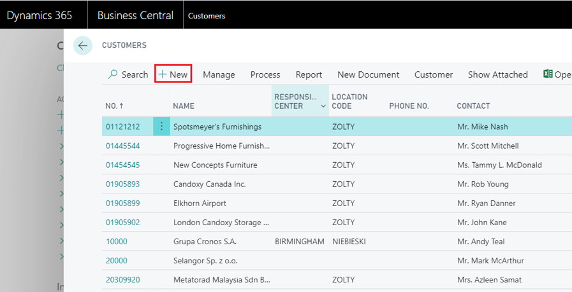Click contact Mrs. Azleen Samat

coord(489,280)
